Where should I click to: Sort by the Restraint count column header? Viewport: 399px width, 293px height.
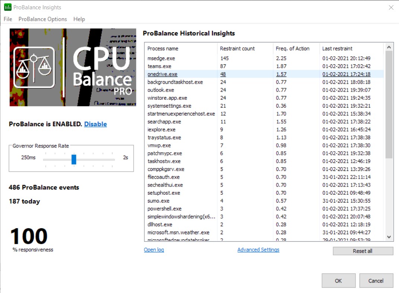[x=245, y=48]
